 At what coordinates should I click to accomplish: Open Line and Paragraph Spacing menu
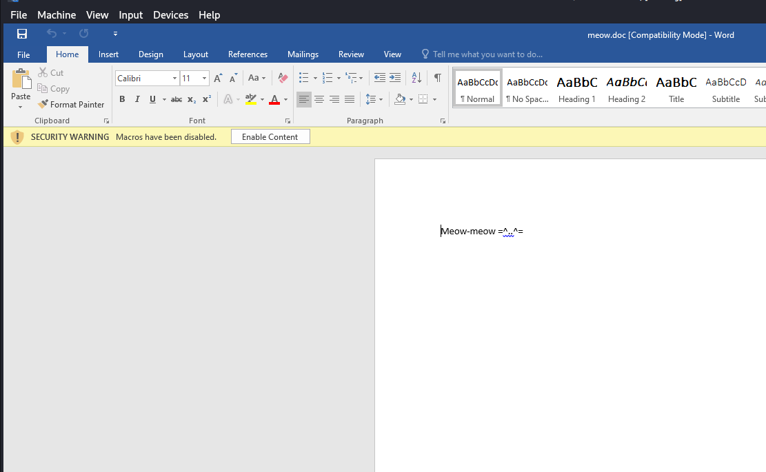click(374, 100)
